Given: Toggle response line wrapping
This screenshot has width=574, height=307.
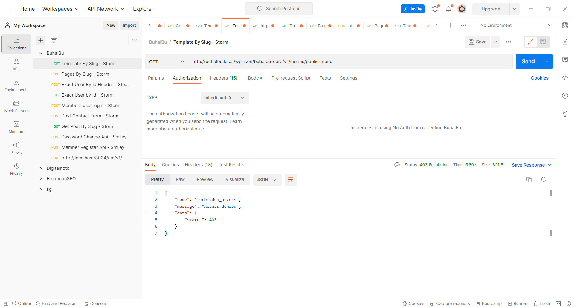Looking at the screenshot, I should point(290,180).
